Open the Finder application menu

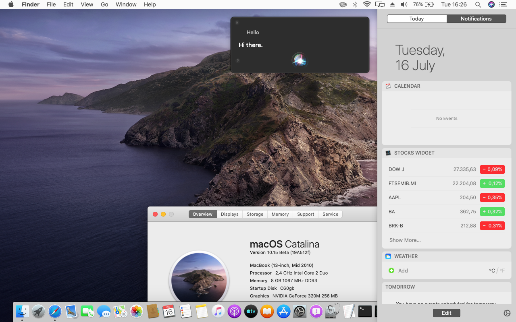(x=31, y=4)
